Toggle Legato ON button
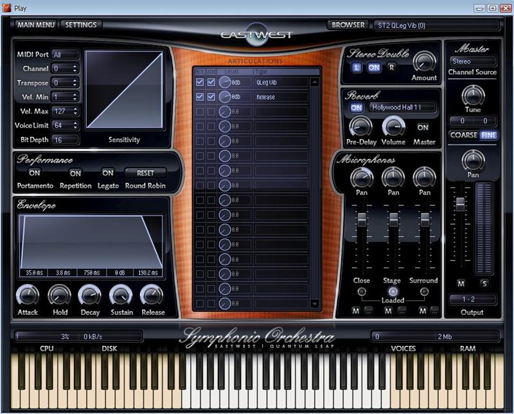 tap(108, 173)
